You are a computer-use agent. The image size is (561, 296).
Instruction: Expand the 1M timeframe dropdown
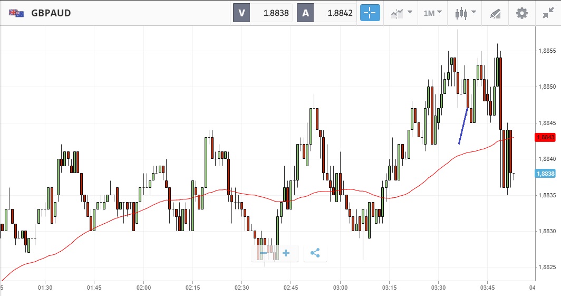[x=432, y=13]
